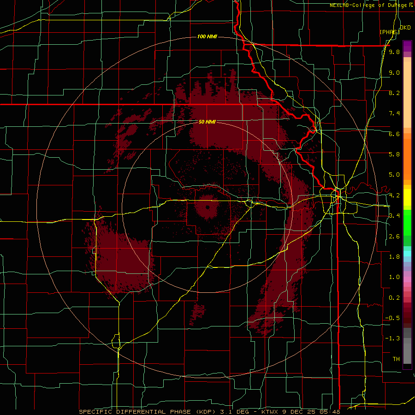
Task: Click the TH label on the color scale
Action: 396,359
